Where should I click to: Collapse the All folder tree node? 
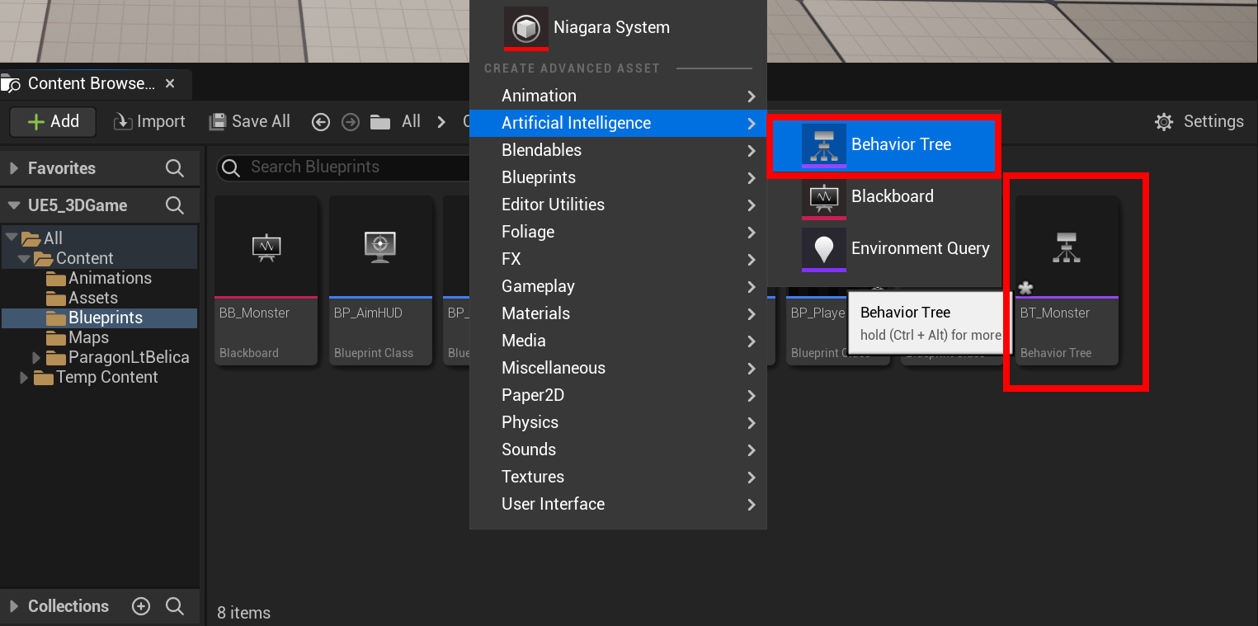(11, 238)
